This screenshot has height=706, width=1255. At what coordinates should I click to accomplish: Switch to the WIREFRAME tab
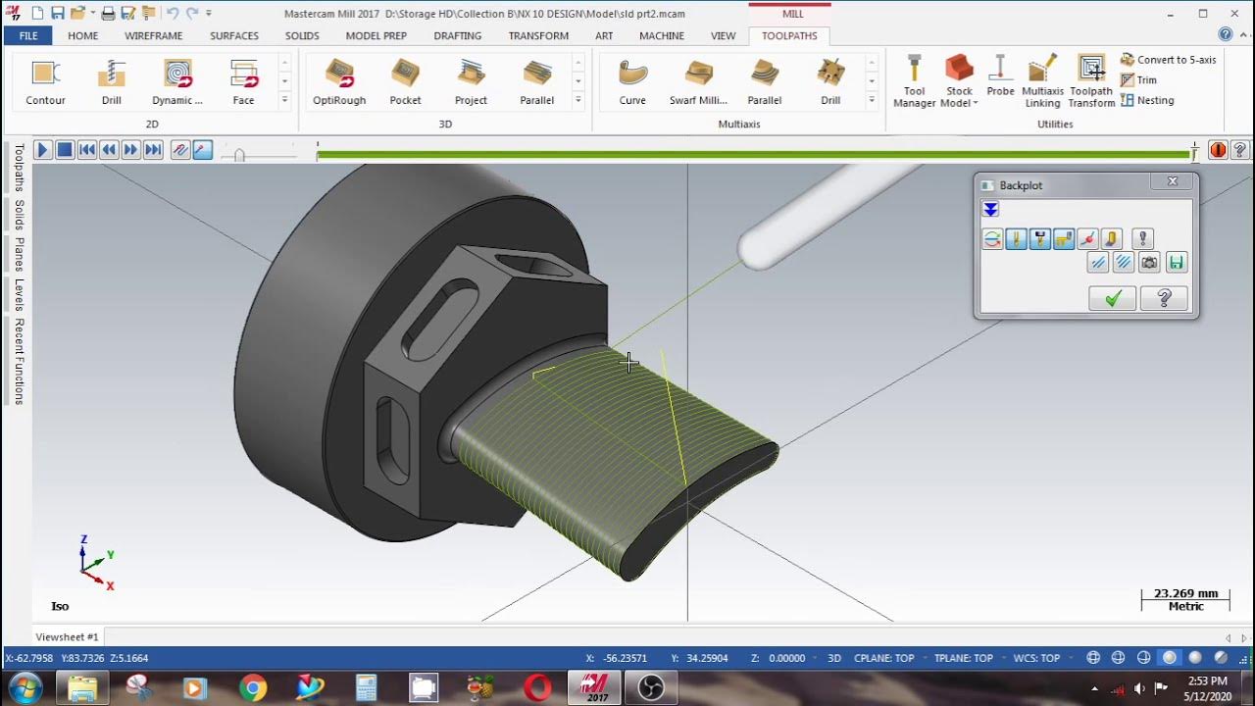tap(154, 35)
